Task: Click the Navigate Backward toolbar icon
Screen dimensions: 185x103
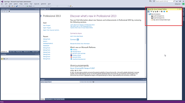Action: [3, 6]
